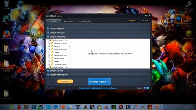Open the Security and optimization software link
196x110 pixels.
coord(98,88)
